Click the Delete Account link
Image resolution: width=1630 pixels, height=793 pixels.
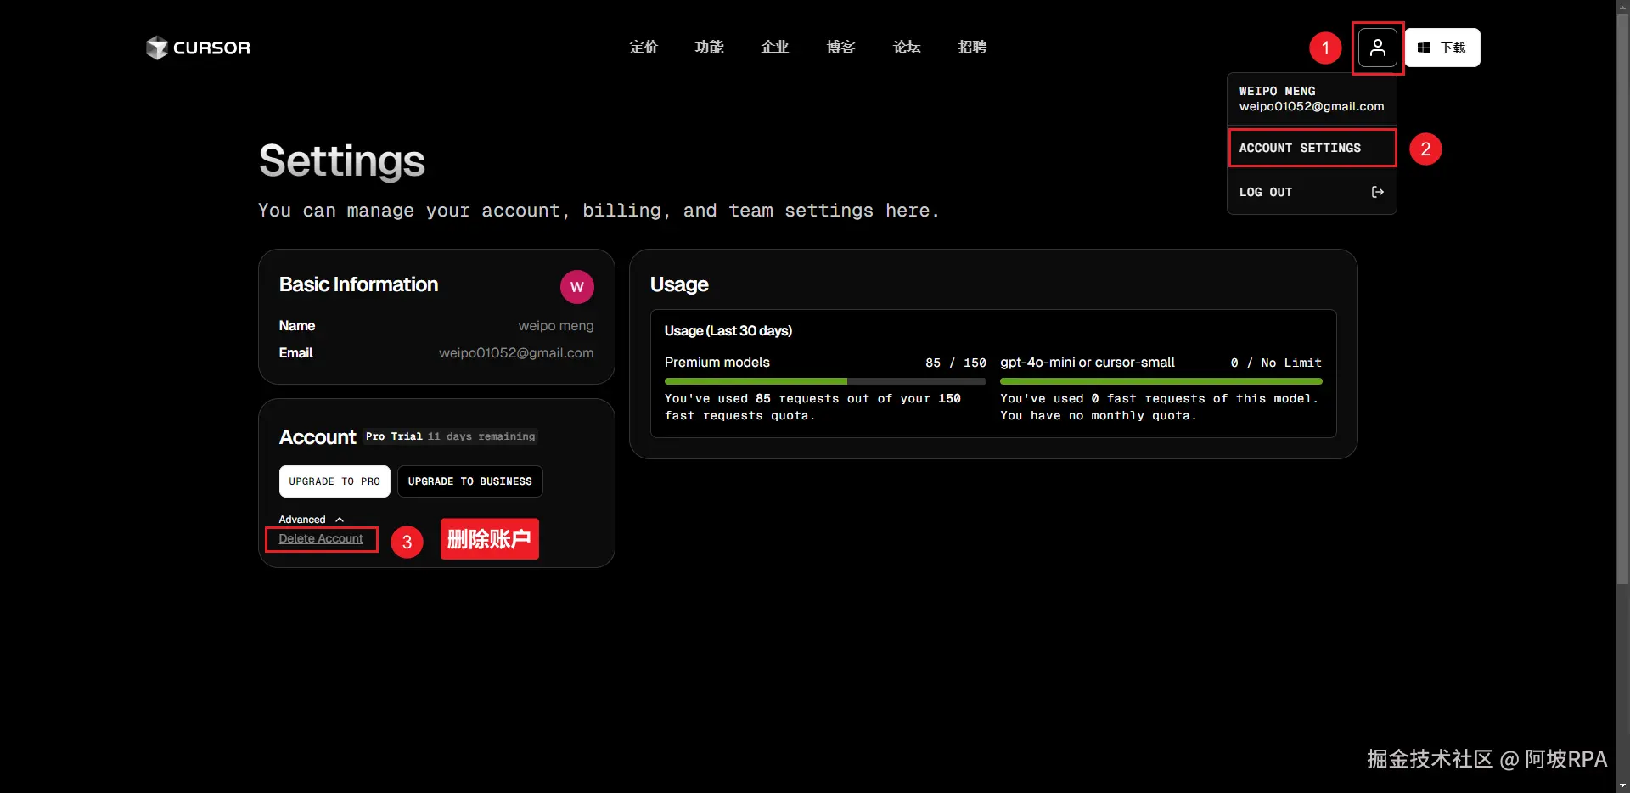point(321,539)
